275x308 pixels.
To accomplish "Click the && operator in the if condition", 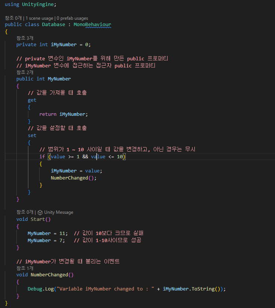I will tap(85, 156).
